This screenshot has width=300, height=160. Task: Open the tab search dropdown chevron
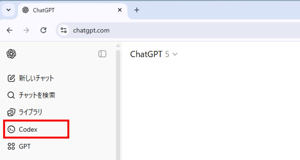point(8,10)
